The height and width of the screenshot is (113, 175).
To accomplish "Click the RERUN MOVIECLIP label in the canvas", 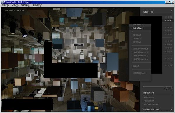I will [43, 93].
